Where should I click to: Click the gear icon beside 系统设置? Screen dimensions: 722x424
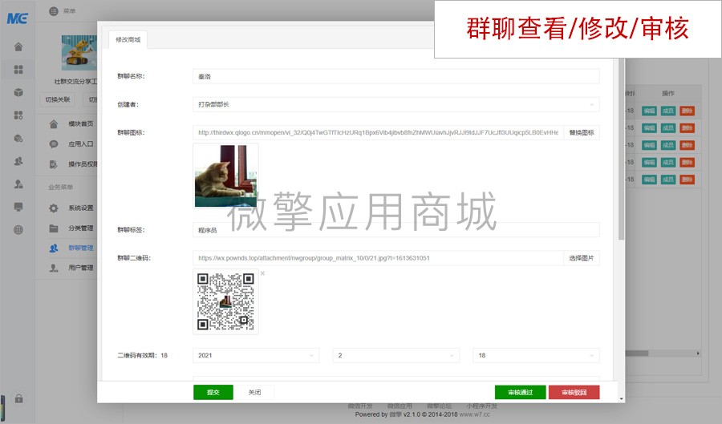(54, 208)
